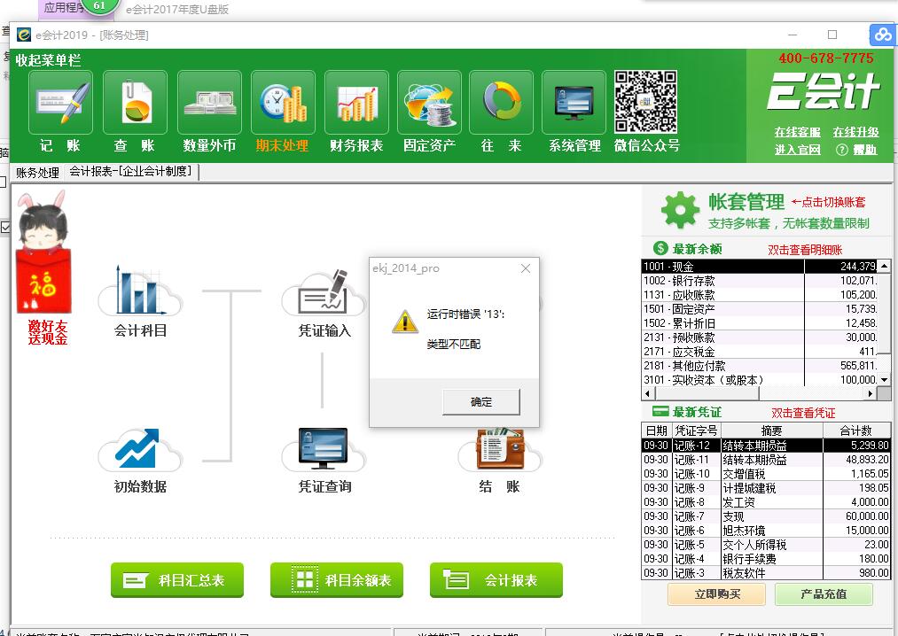
Task: Open the 数量外币 quantity currency icon
Action: [x=209, y=103]
